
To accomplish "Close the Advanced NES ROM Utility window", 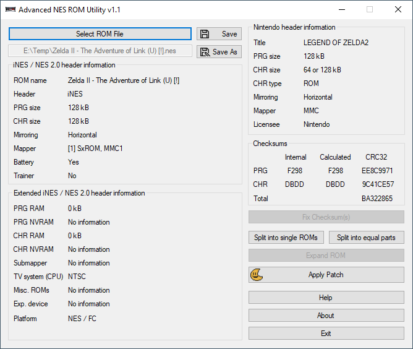I will point(398,10).
